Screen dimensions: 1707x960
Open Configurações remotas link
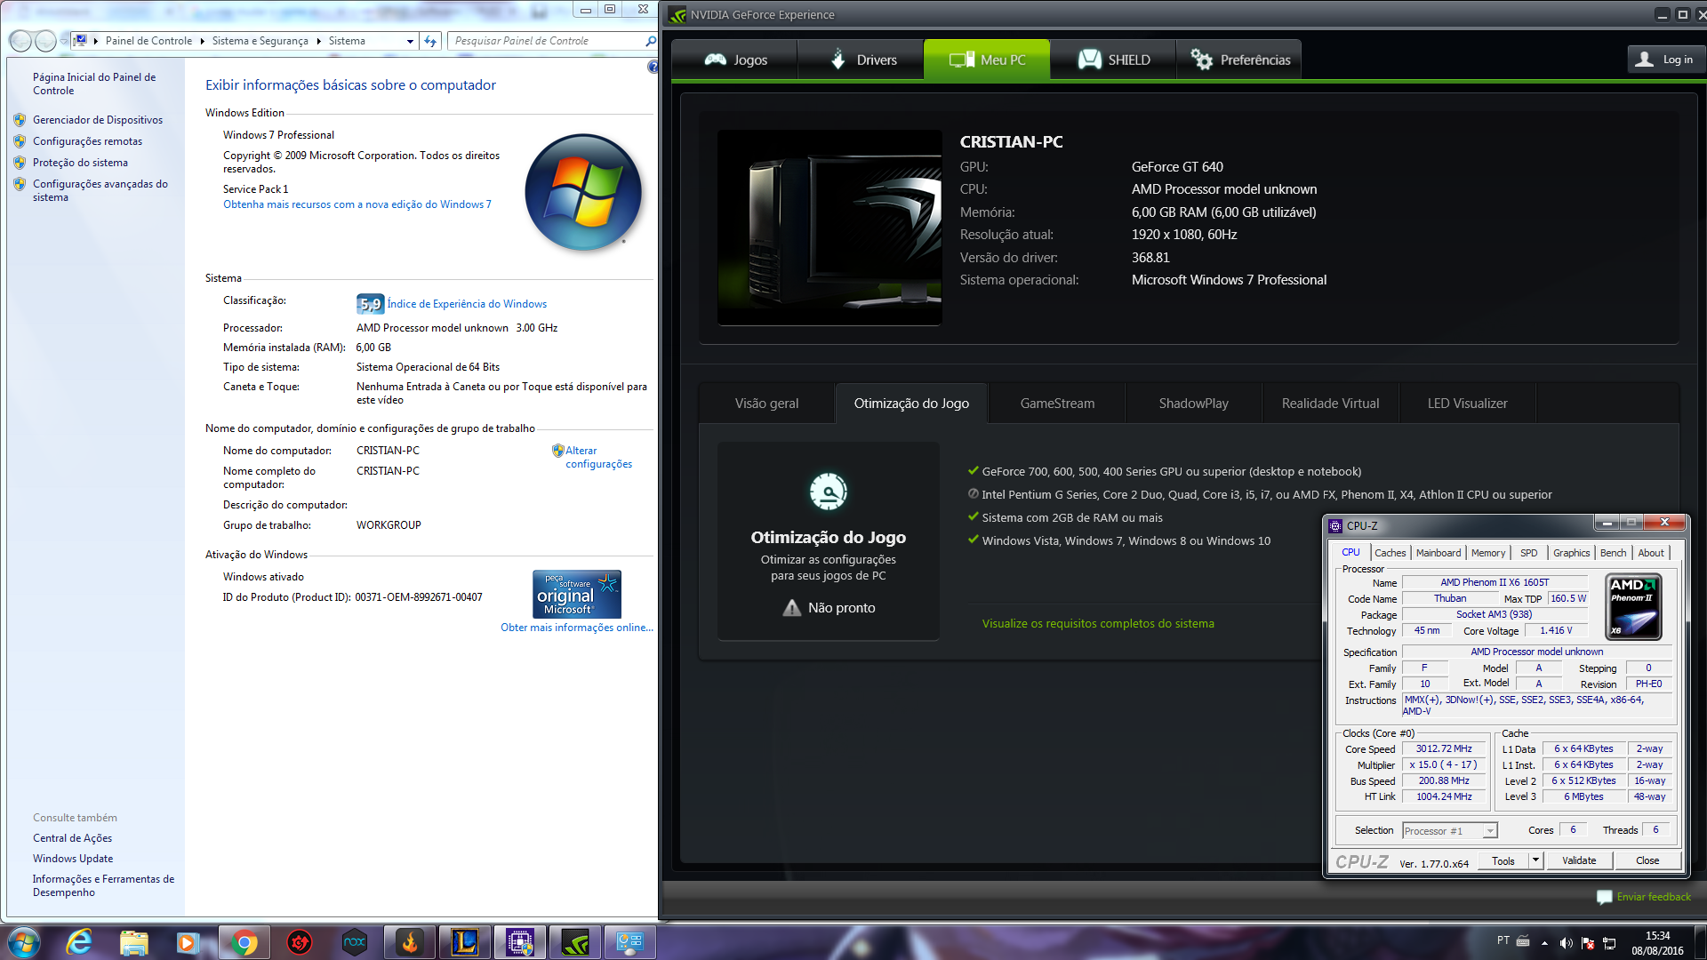point(87,141)
